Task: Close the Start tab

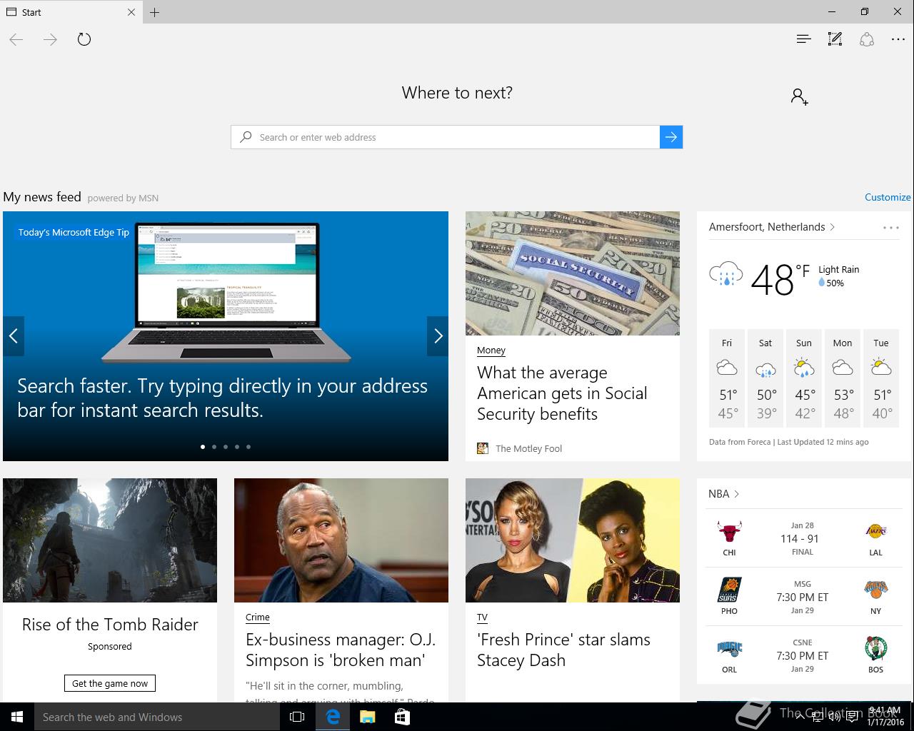Action: [x=131, y=12]
